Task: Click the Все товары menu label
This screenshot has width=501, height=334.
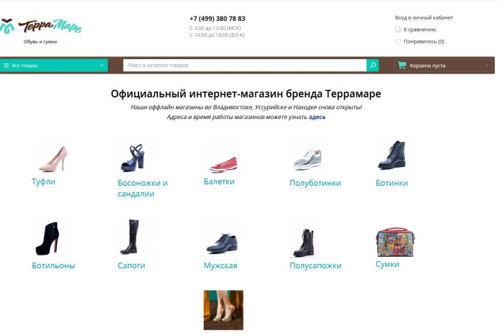Action: [x=24, y=65]
